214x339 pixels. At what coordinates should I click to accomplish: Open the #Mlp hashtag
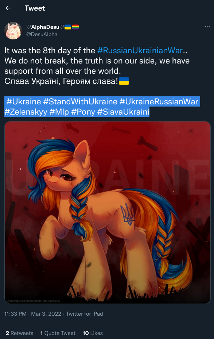59,112
